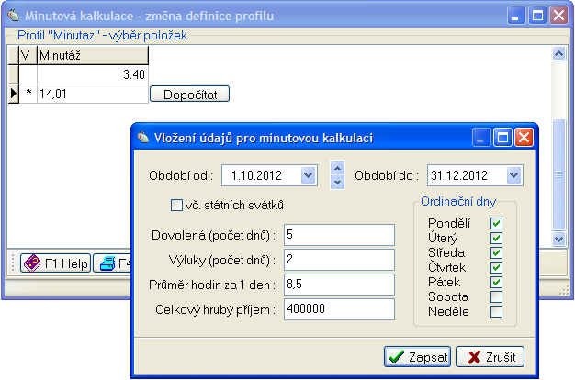575x380 pixels.
Task: Click the Dovolená (počet dnů) input field
Action: tap(339, 235)
